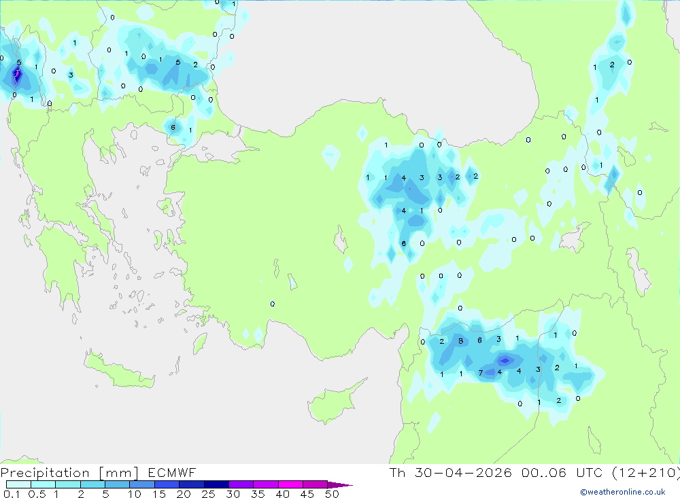
Task: Pick the 1–2 mm legend color swatch
Action: pyautogui.click(x=68, y=484)
